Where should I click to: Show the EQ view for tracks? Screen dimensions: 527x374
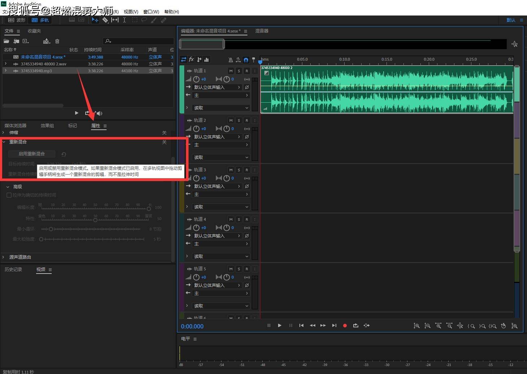point(207,60)
